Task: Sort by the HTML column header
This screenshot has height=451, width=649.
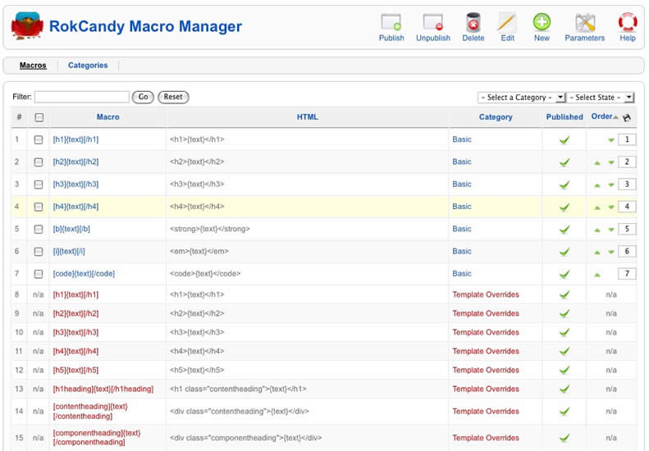Action: [307, 117]
